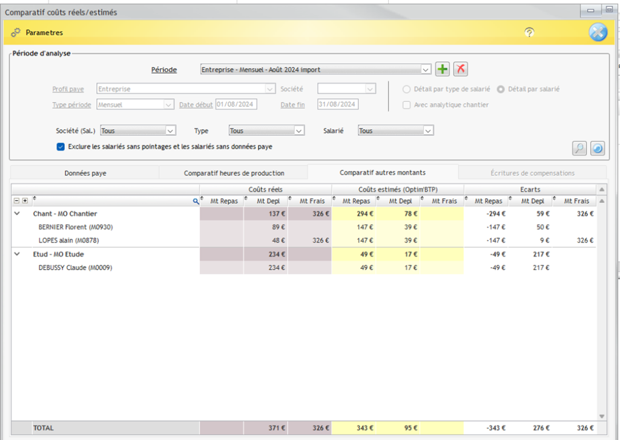Click the red X to delete the période
620x440 pixels.
pos(460,69)
